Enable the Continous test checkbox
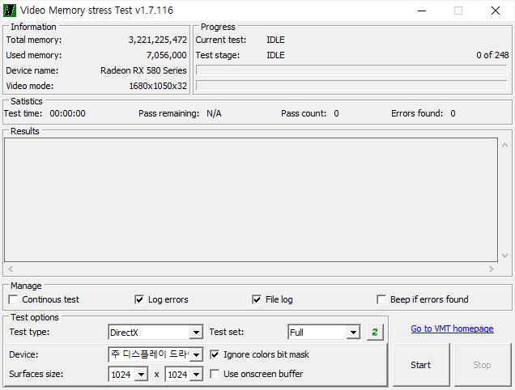 pos(14,299)
